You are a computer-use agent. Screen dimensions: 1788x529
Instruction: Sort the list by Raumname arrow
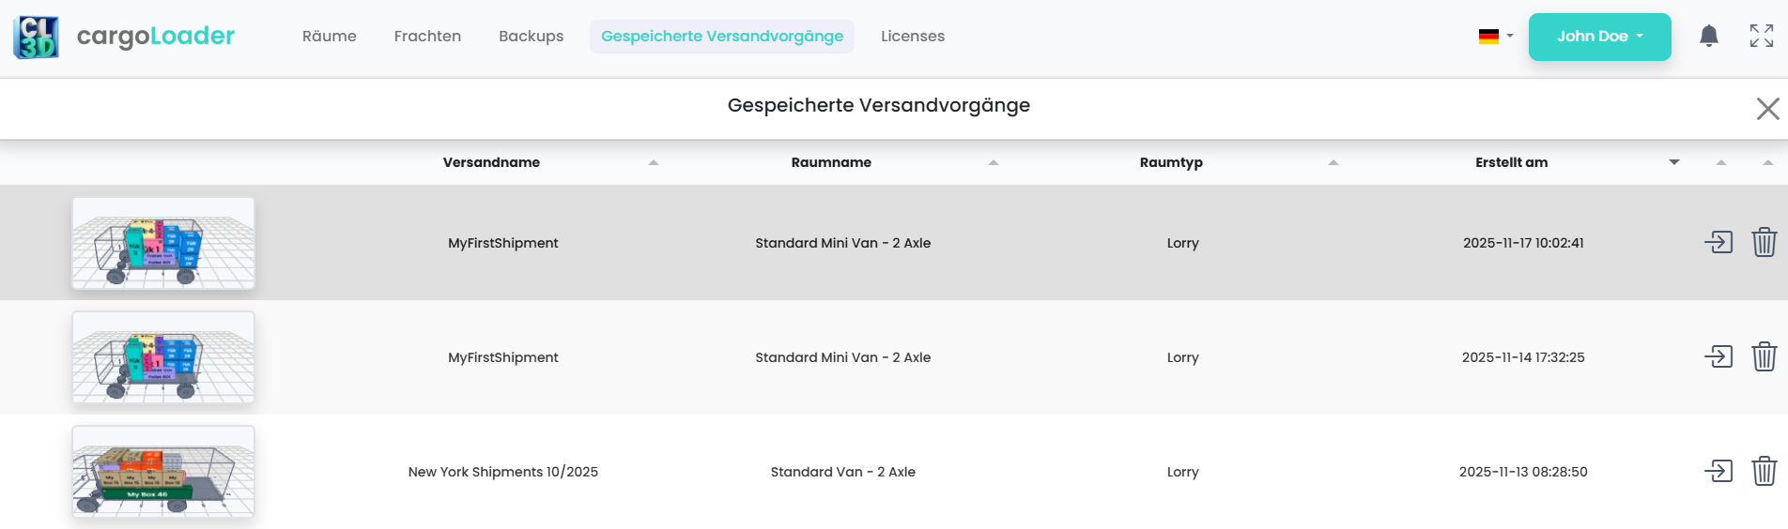[994, 163]
